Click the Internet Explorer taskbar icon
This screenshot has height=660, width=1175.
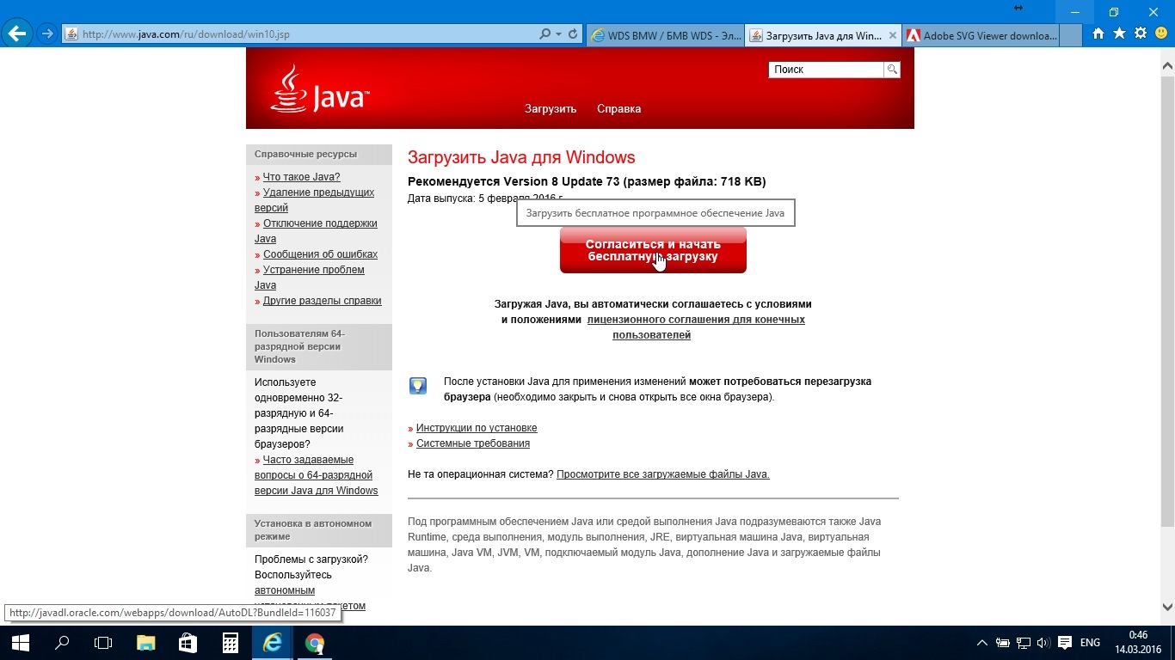click(x=273, y=643)
